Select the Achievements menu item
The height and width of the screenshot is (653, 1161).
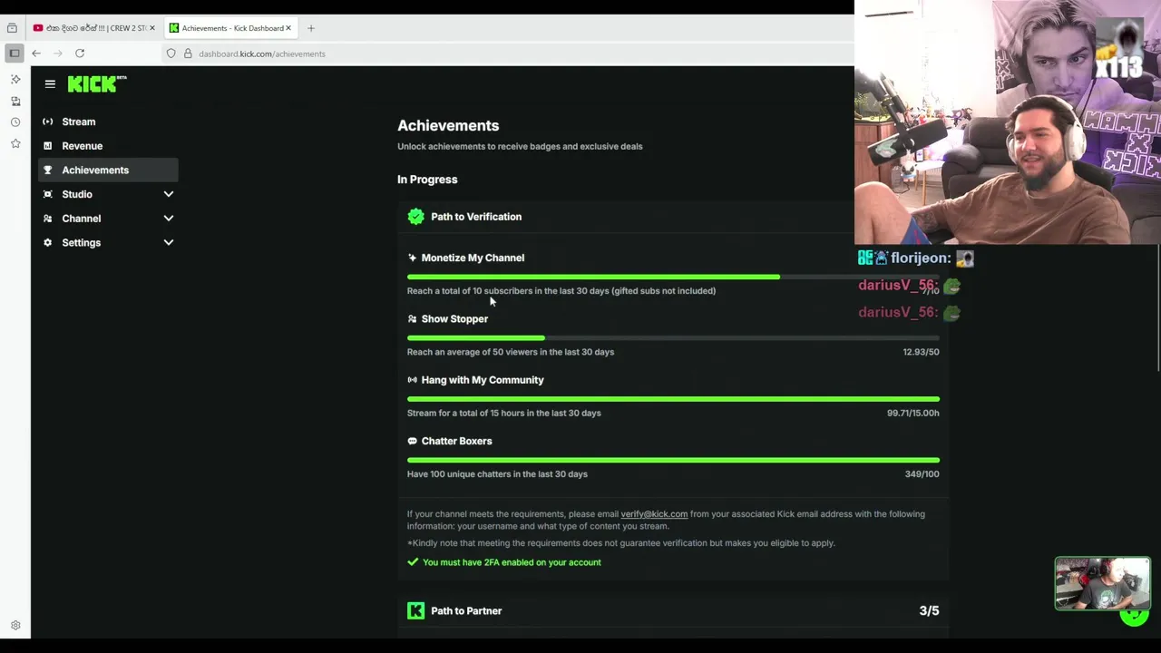108,170
